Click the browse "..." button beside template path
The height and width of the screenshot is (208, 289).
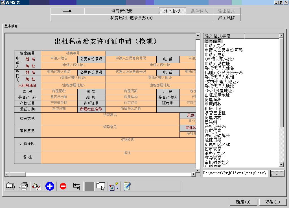click(277, 173)
